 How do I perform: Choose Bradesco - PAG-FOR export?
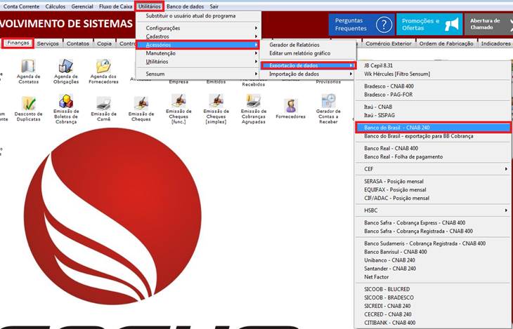pyautogui.click(x=434, y=95)
